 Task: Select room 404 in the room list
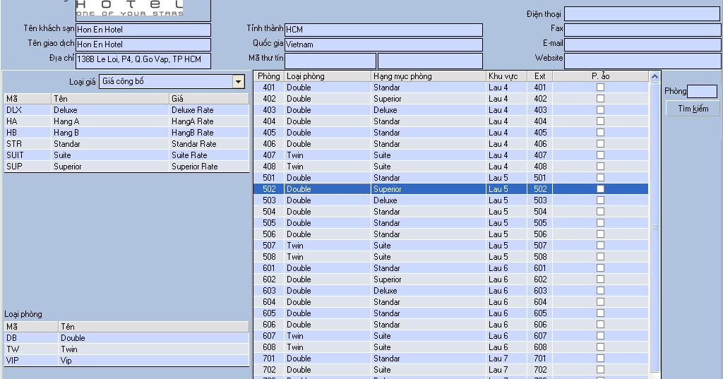click(x=451, y=121)
